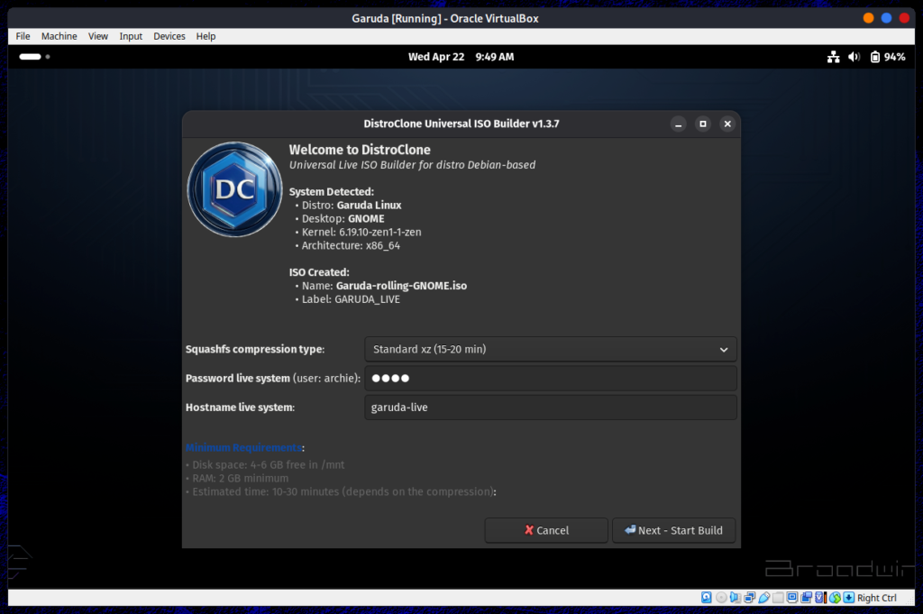Open the Squashfs compression type dropdown
This screenshot has height=614, width=923.
[550, 349]
